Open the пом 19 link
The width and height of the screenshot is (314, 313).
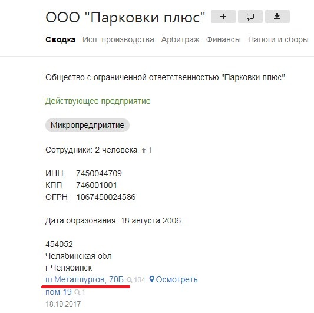(58, 292)
